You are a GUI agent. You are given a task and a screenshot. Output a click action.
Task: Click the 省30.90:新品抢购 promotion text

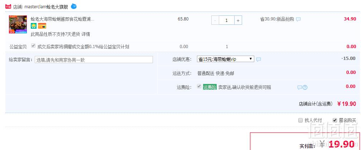click(x=277, y=19)
